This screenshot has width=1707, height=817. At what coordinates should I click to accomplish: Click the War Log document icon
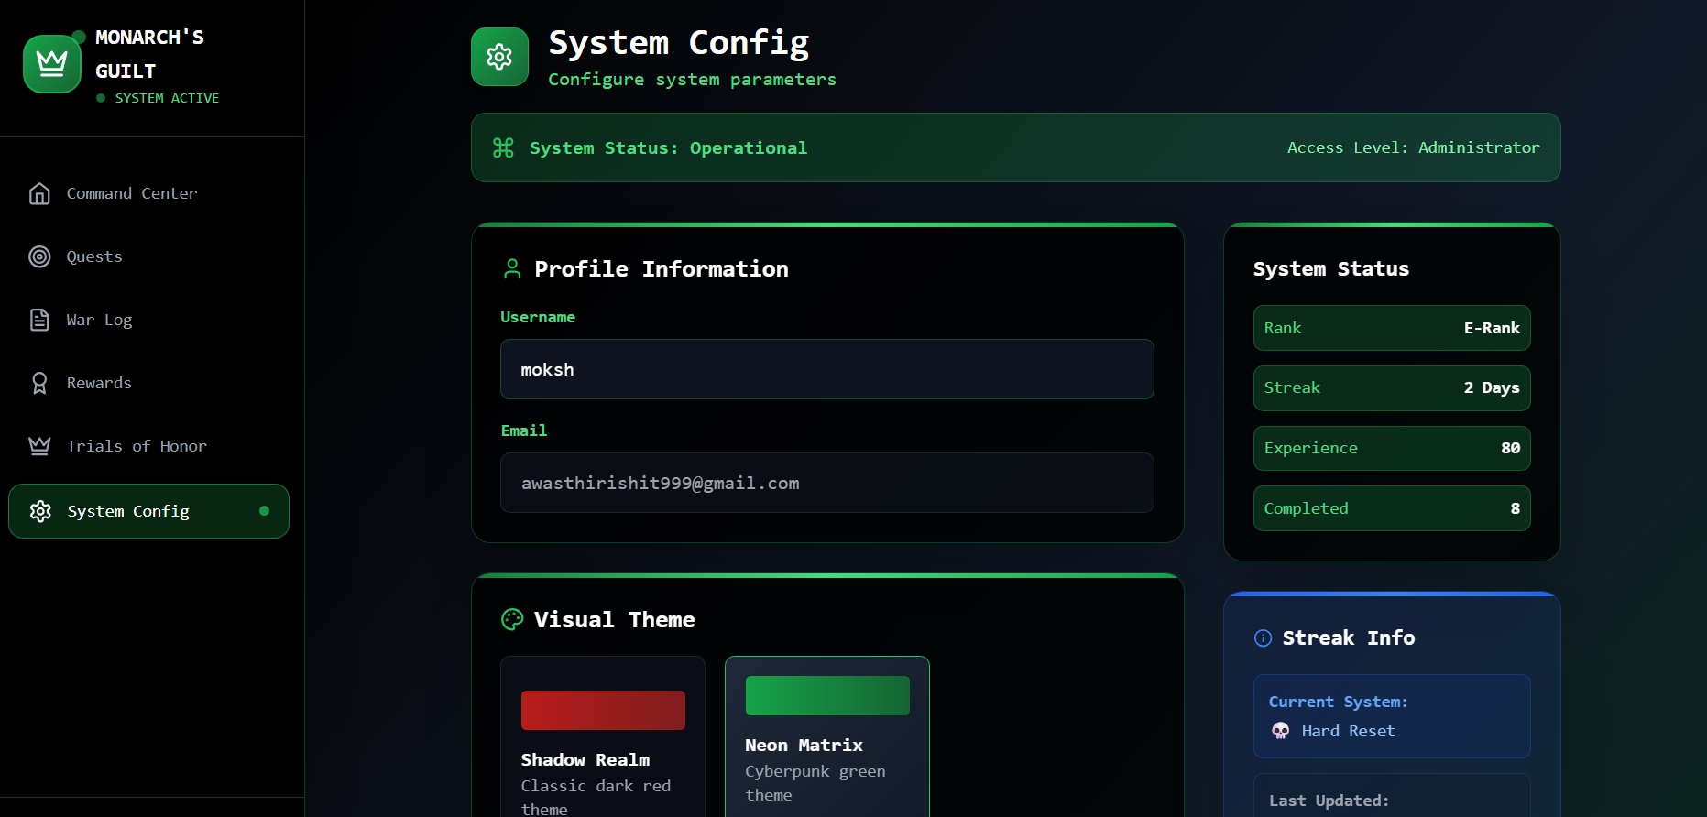[x=39, y=320]
